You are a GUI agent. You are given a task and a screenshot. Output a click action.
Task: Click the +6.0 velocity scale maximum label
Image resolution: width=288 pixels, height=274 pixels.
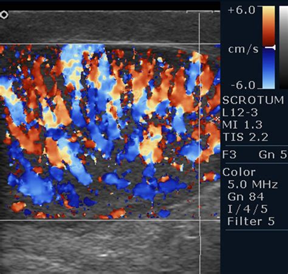[242, 10]
